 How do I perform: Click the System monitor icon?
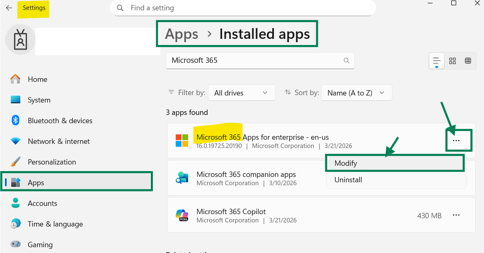[x=15, y=100]
